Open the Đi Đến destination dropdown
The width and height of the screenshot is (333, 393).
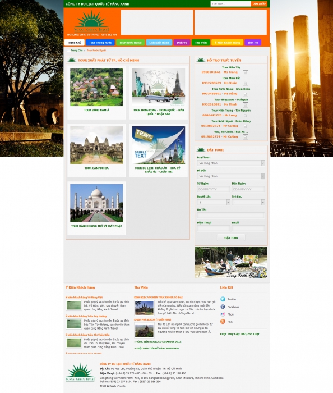coord(230,176)
